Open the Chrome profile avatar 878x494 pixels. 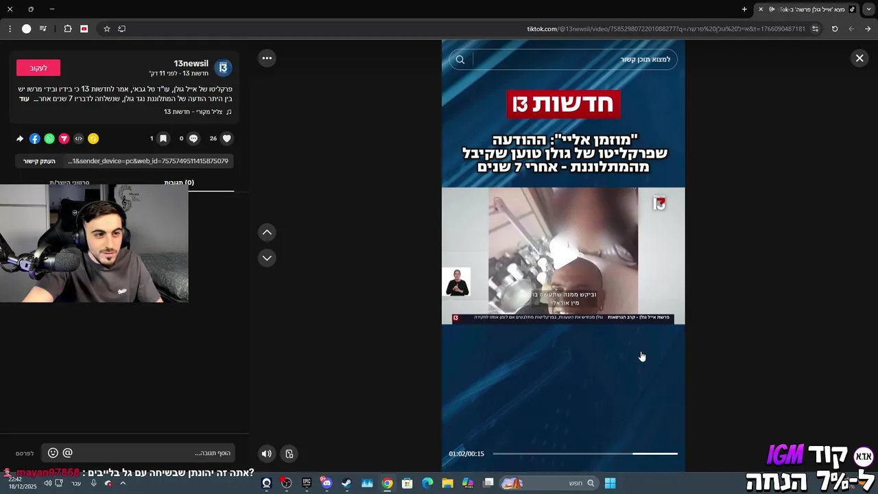[x=26, y=29]
